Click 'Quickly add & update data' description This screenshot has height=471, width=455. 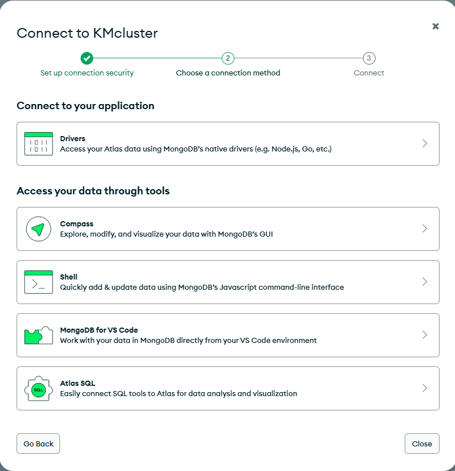click(202, 288)
